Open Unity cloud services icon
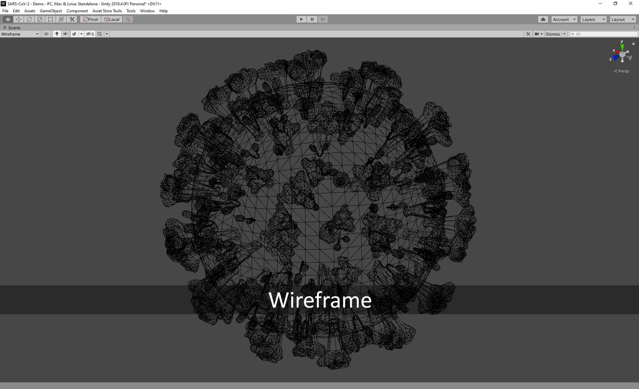This screenshot has height=389, width=639. pyautogui.click(x=543, y=20)
